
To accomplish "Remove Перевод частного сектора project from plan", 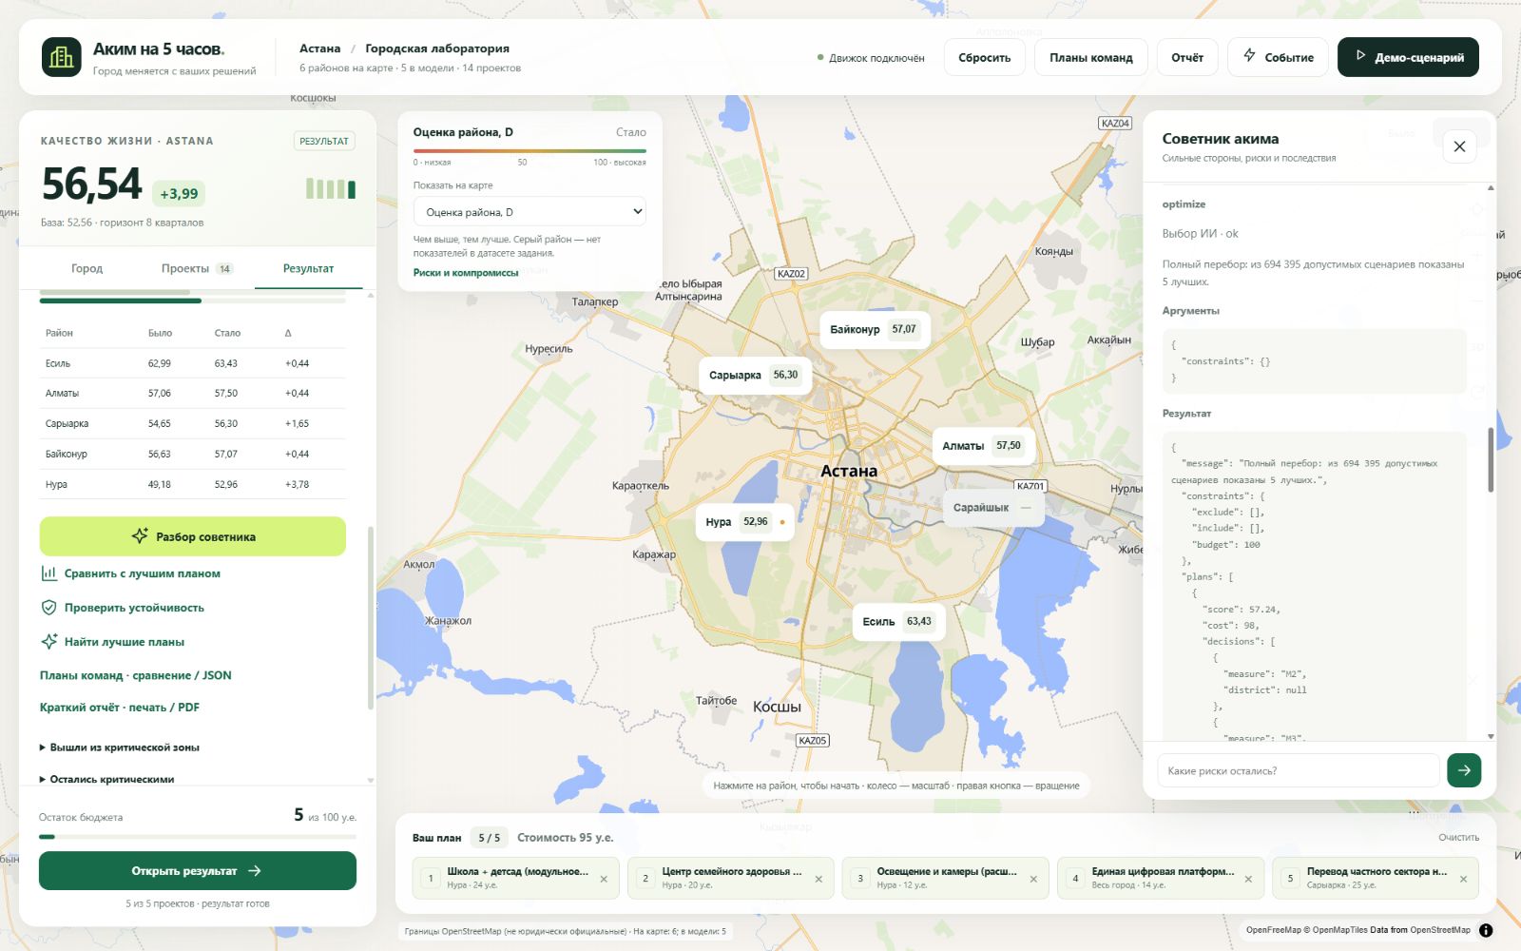I will (x=1463, y=879).
